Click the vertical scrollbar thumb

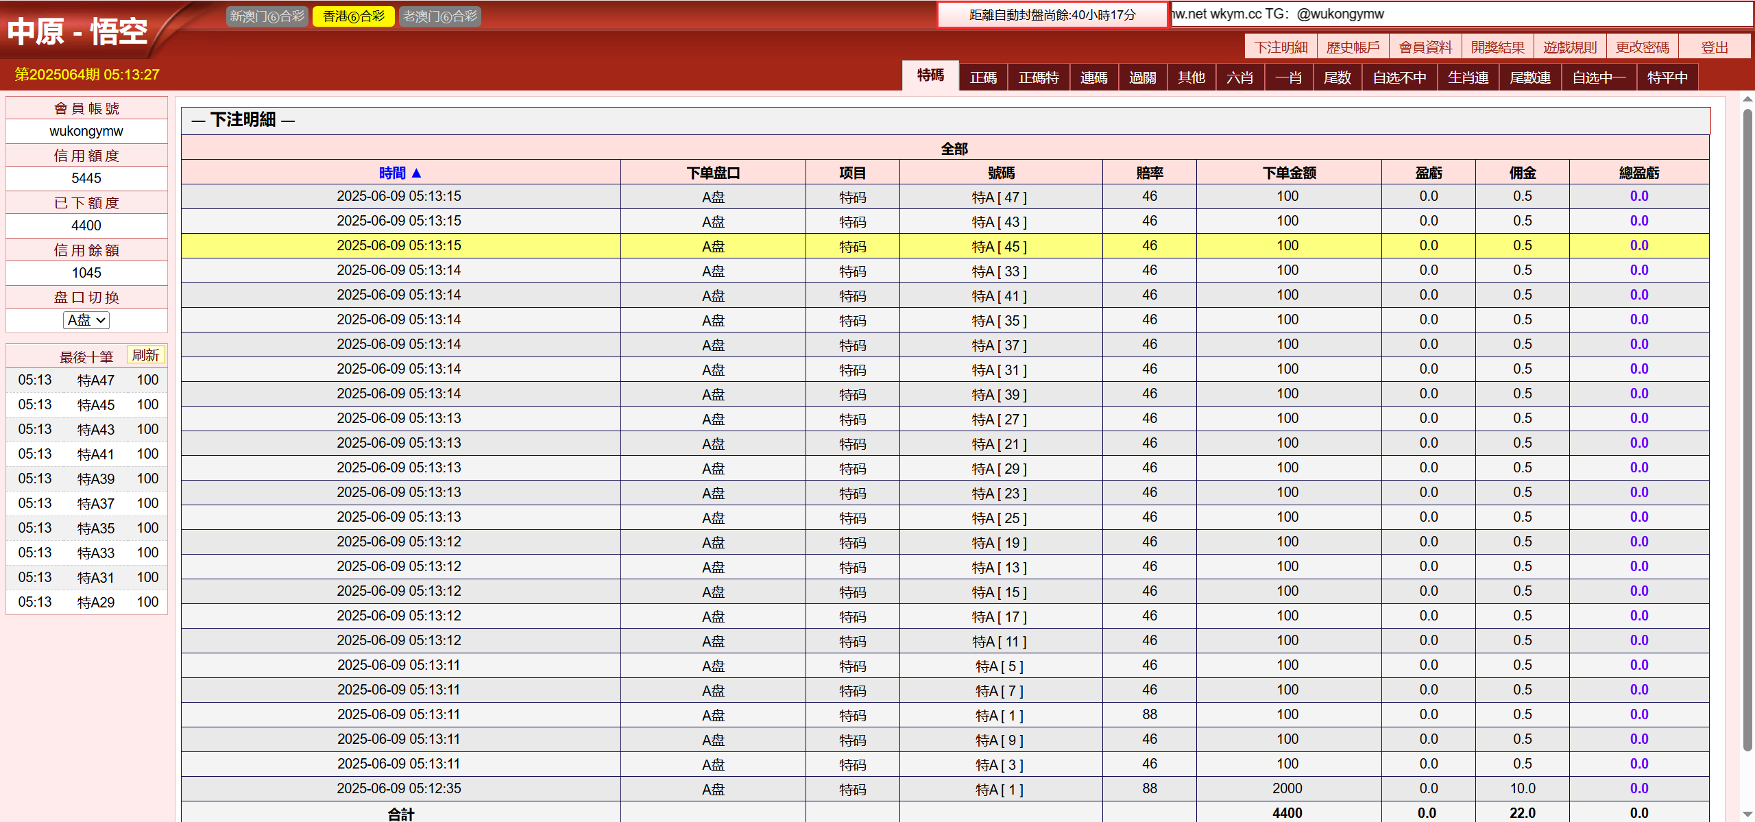[1747, 428]
